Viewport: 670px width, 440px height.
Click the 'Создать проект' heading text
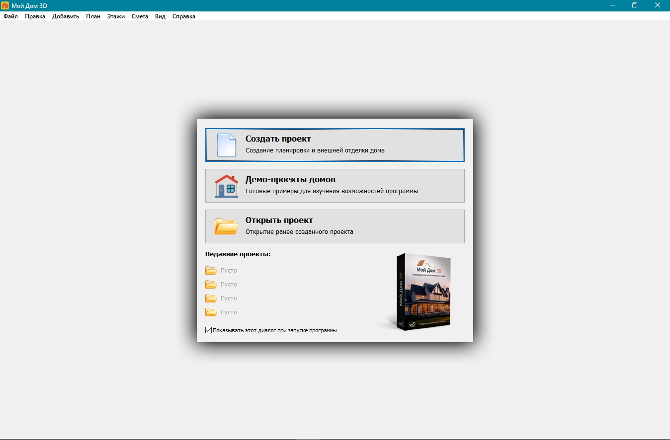[x=278, y=139]
